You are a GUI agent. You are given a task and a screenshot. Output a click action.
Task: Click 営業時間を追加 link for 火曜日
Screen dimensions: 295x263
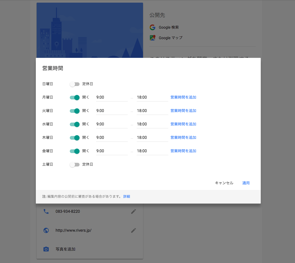(183, 111)
